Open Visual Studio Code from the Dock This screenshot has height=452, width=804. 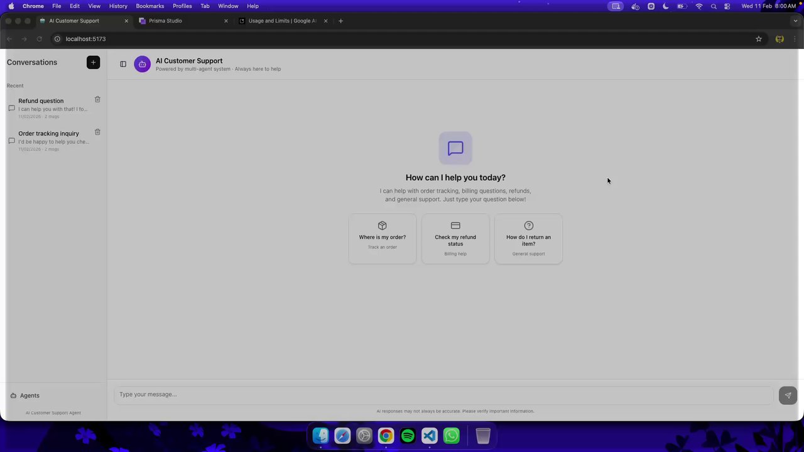click(x=430, y=436)
